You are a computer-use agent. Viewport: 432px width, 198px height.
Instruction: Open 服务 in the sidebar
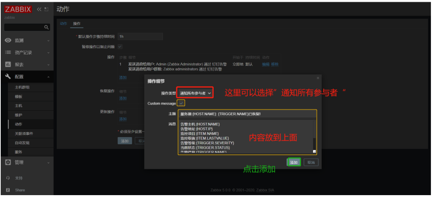point(18,152)
